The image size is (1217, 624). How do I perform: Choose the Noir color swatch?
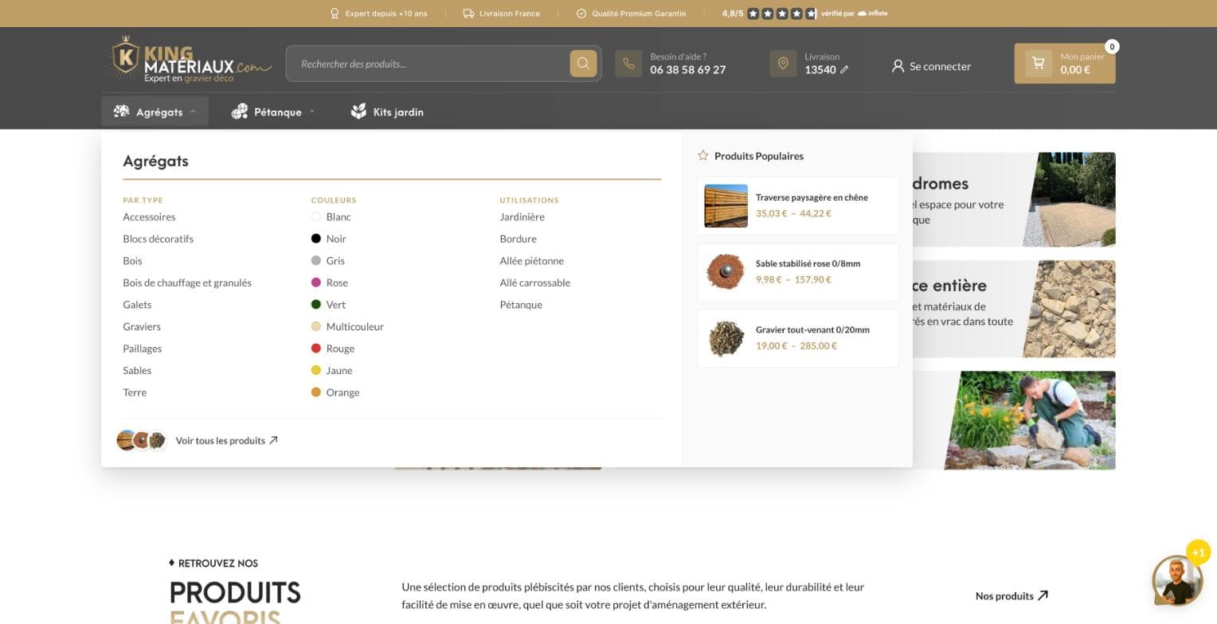pyautogui.click(x=315, y=239)
